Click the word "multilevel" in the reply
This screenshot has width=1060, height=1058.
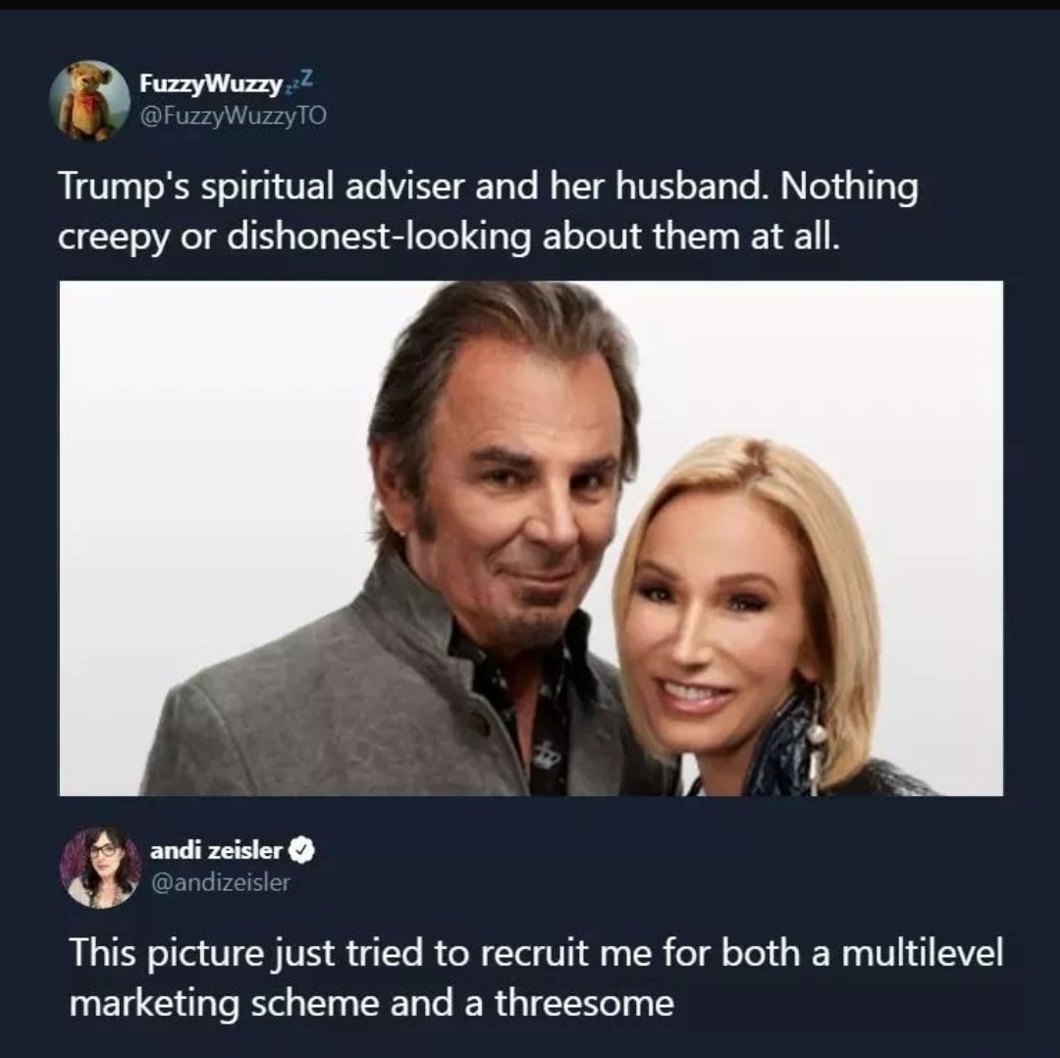click(x=921, y=952)
